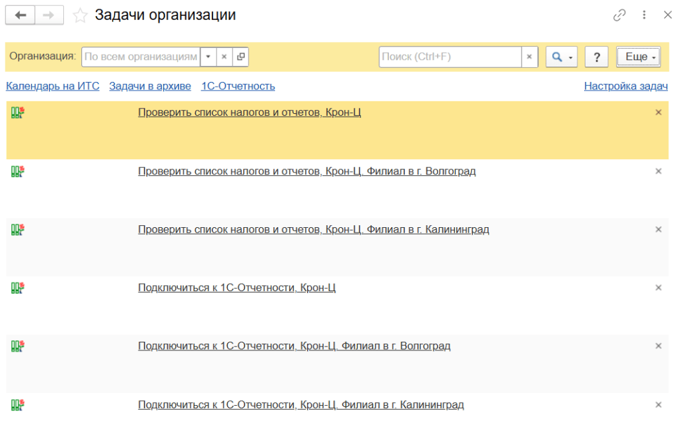Copy link using the chain icon
Viewport: 682px width, 439px height.
click(x=619, y=15)
